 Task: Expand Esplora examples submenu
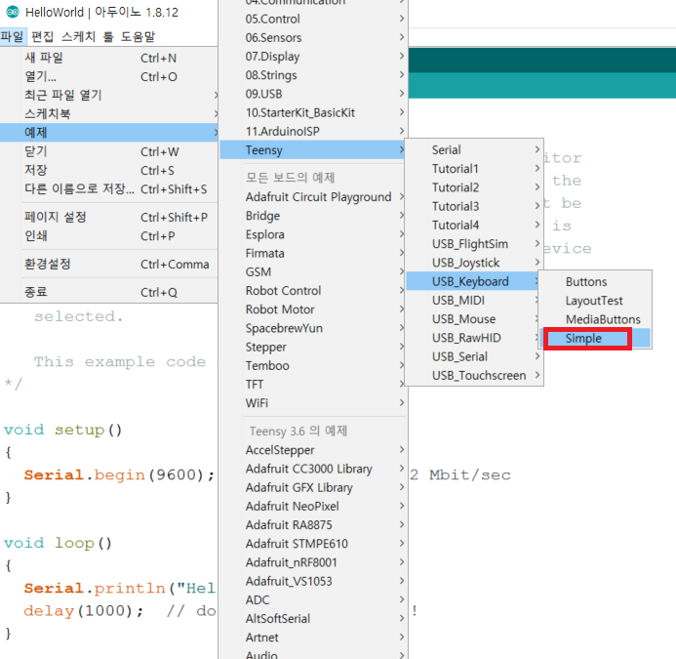tap(313, 234)
